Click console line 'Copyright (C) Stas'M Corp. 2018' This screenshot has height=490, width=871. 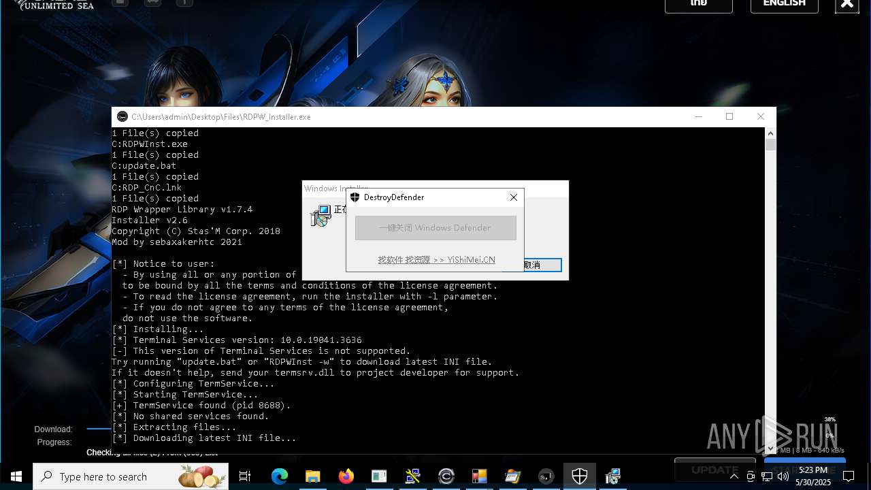pyautogui.click(x=196, y=231)
